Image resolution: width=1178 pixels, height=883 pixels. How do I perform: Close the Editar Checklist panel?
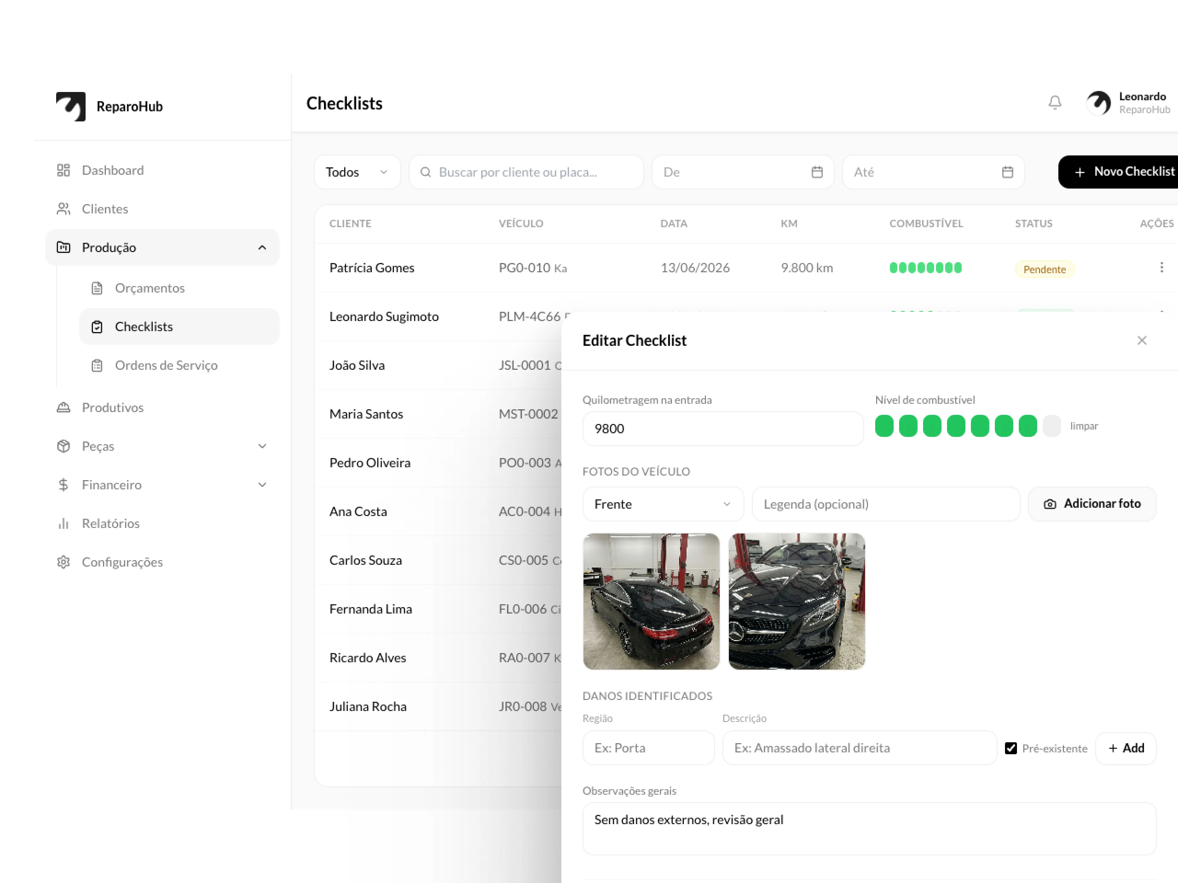point(1142,340)
